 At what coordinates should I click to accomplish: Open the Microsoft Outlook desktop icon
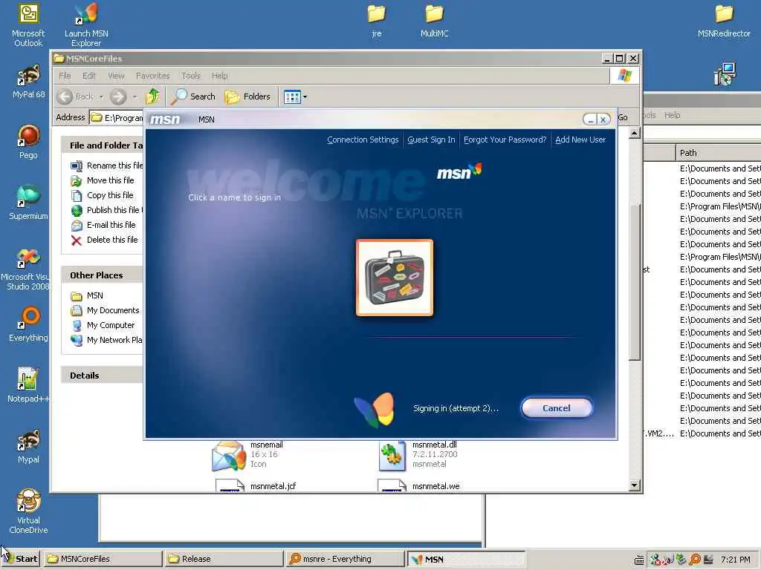click(28, 24)
